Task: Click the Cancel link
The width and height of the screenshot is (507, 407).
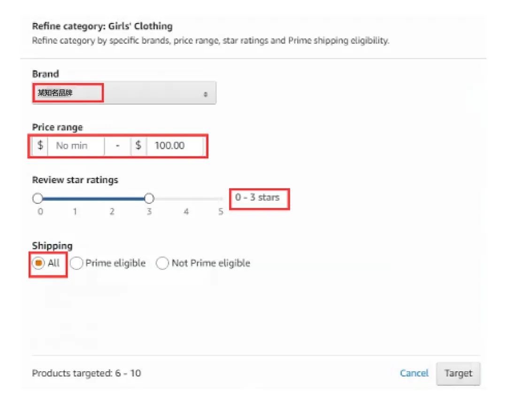Action: pyautogui.click(x=414, y=373)
